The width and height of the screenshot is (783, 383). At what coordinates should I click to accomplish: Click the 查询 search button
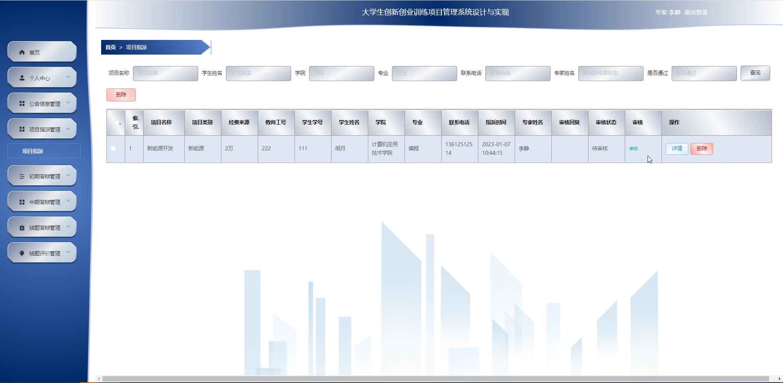click(x=755, y=73)
